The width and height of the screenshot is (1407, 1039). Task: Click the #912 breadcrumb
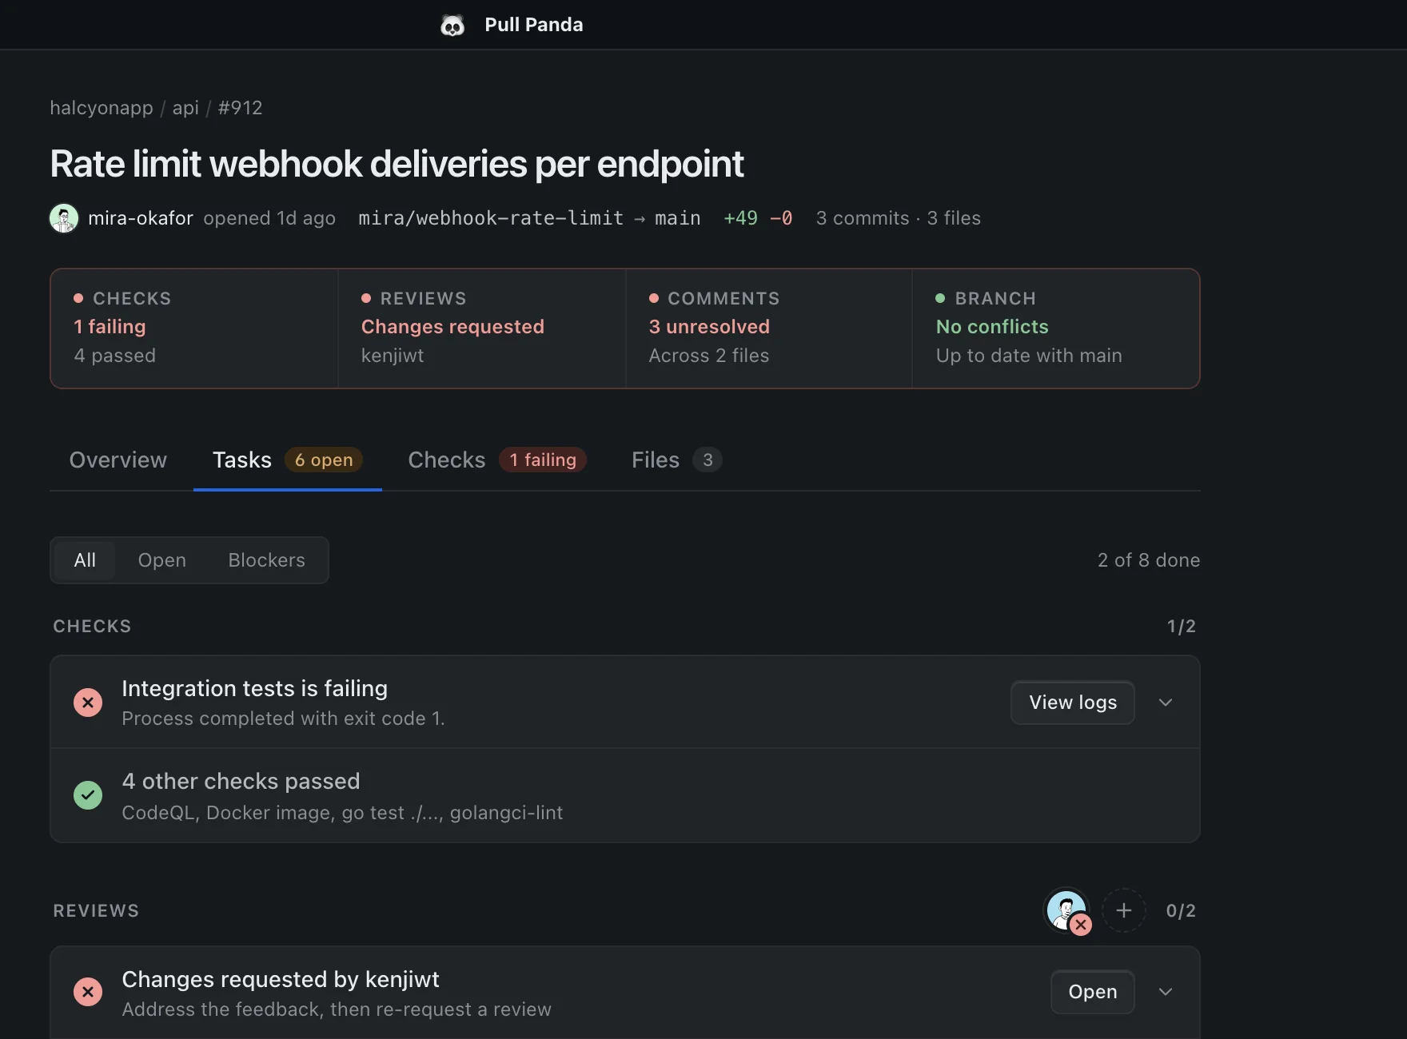pyautogui.click(x=240, y=108)
